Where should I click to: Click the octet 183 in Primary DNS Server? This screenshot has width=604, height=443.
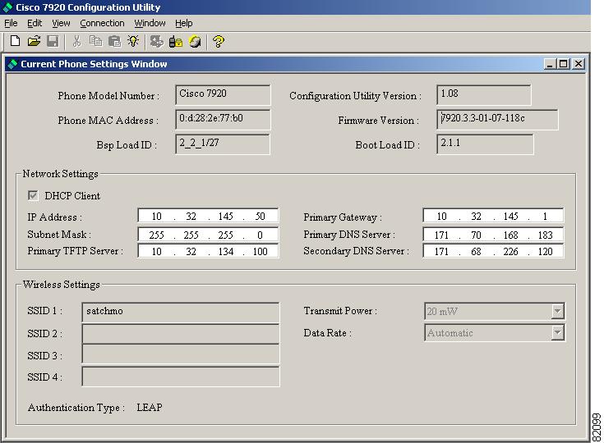click(x=546, y=235)
